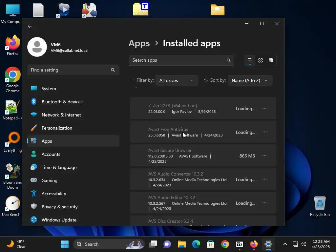Launch Microsoft Edge from taskbar

[196, 244]
